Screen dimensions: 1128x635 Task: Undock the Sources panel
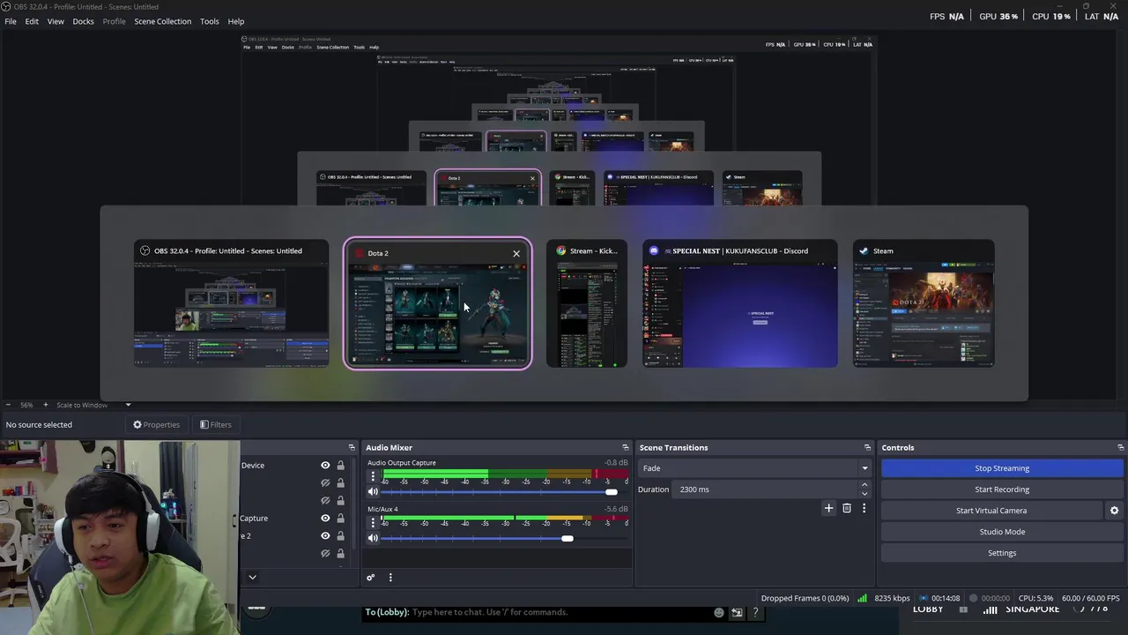pos(352,448)
